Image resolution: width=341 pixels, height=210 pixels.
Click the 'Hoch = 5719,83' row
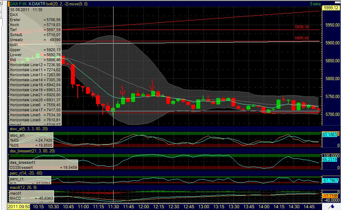35,25
